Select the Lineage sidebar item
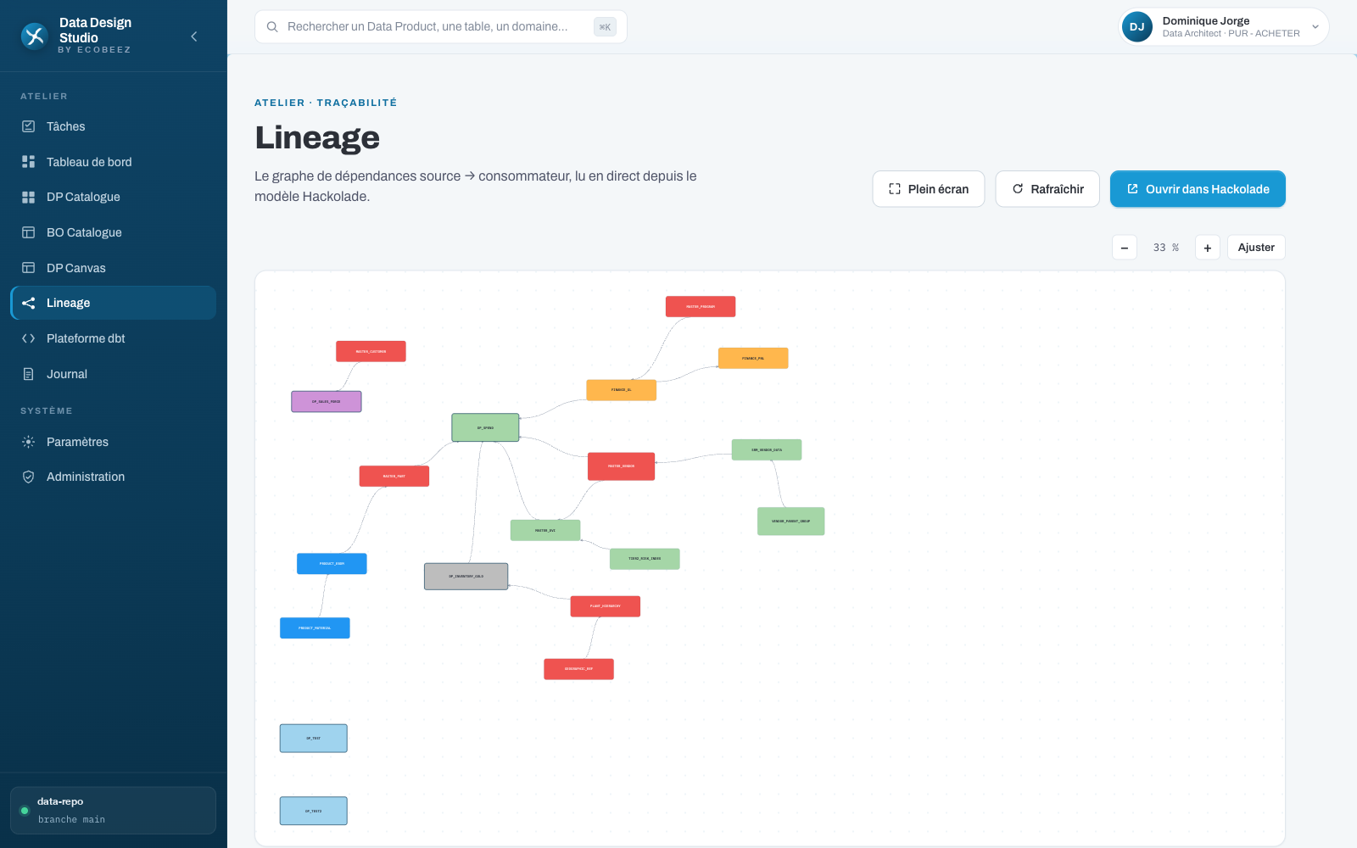This screenshot has width=1357, height=848. pyautogui.click(x=113, y=303)
